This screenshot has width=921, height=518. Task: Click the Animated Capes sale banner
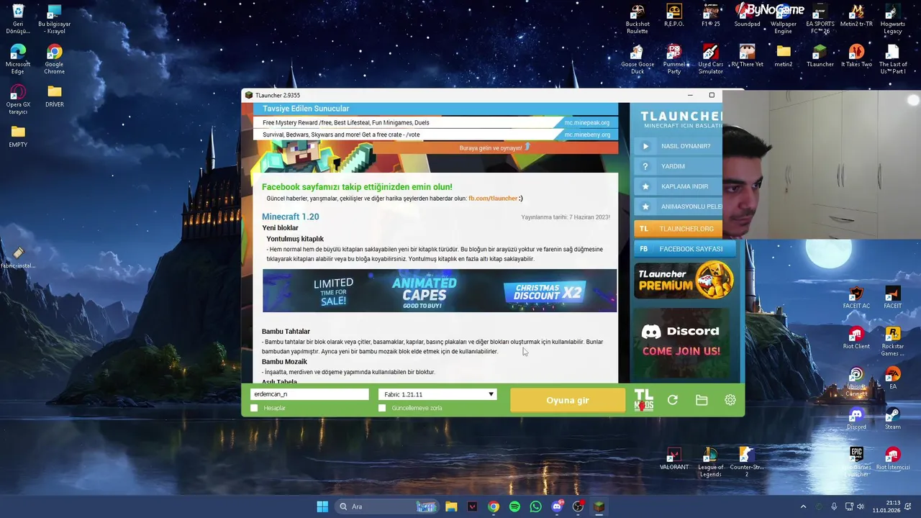(440, 291)
